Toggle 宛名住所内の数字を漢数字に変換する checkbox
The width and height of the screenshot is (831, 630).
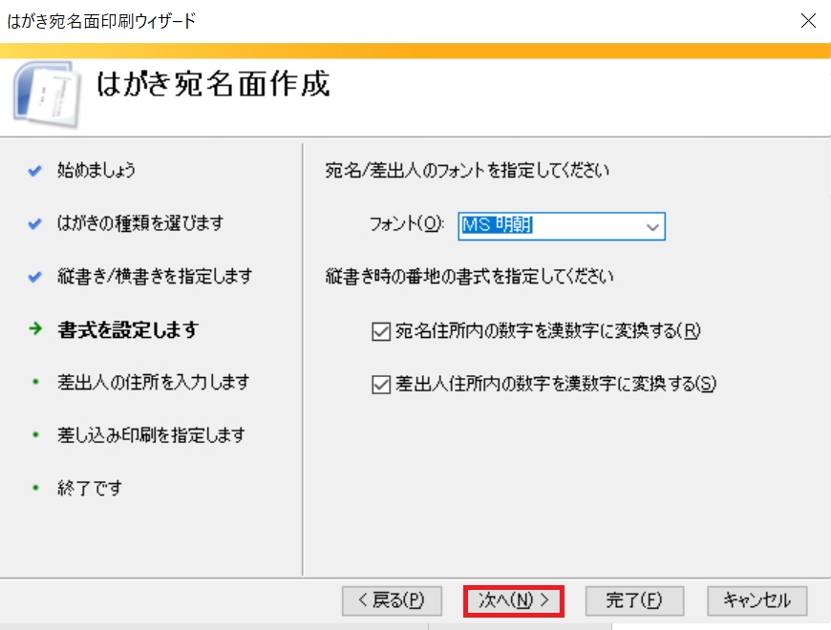point(380,331)
